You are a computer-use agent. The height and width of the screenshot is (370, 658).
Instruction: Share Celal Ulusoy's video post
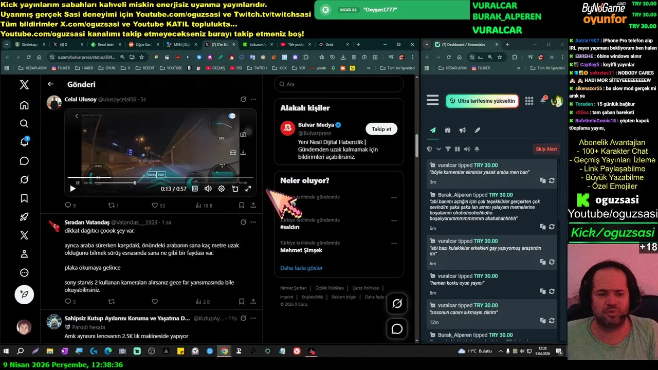(253, 205)
